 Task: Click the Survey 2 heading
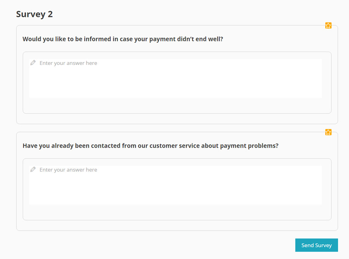tap(35, 14)
